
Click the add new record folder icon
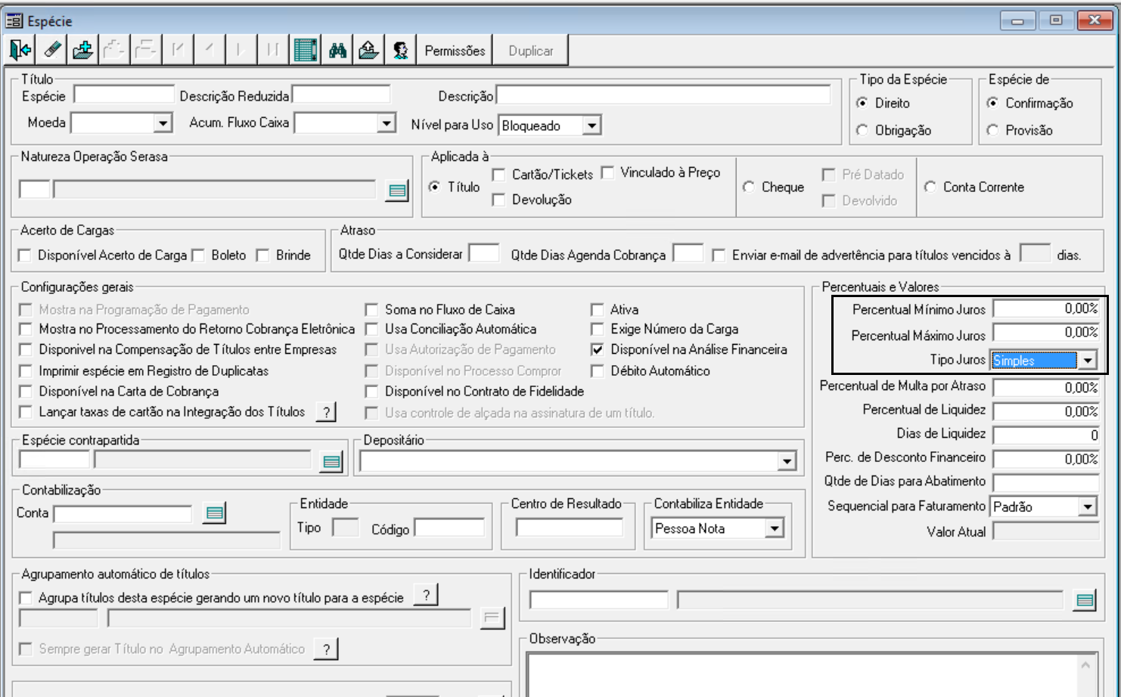83,51
